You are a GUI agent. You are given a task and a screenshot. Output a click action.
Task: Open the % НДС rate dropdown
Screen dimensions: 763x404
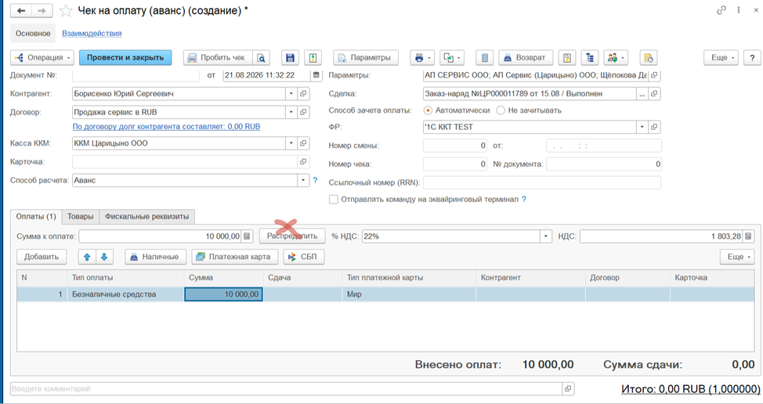pos(545,236)
